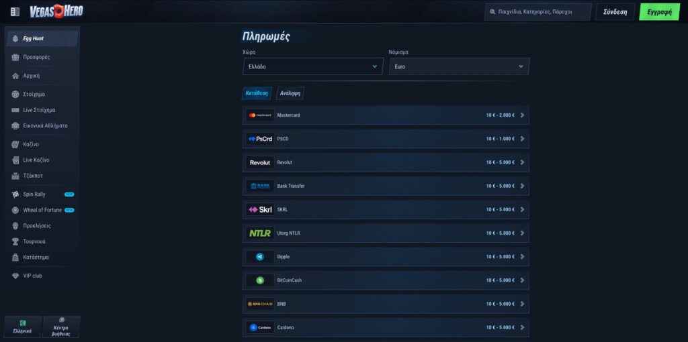688x342 pixels.
Task: Select the Revolut logo icon
Action: [259, 162]
